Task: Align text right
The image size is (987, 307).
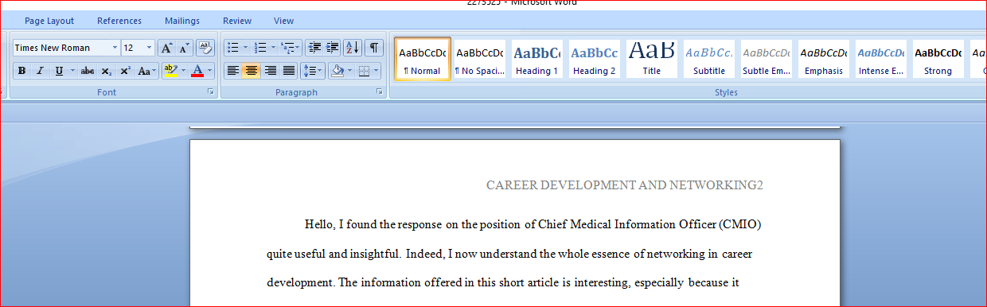Action: [x=271, y=71]
